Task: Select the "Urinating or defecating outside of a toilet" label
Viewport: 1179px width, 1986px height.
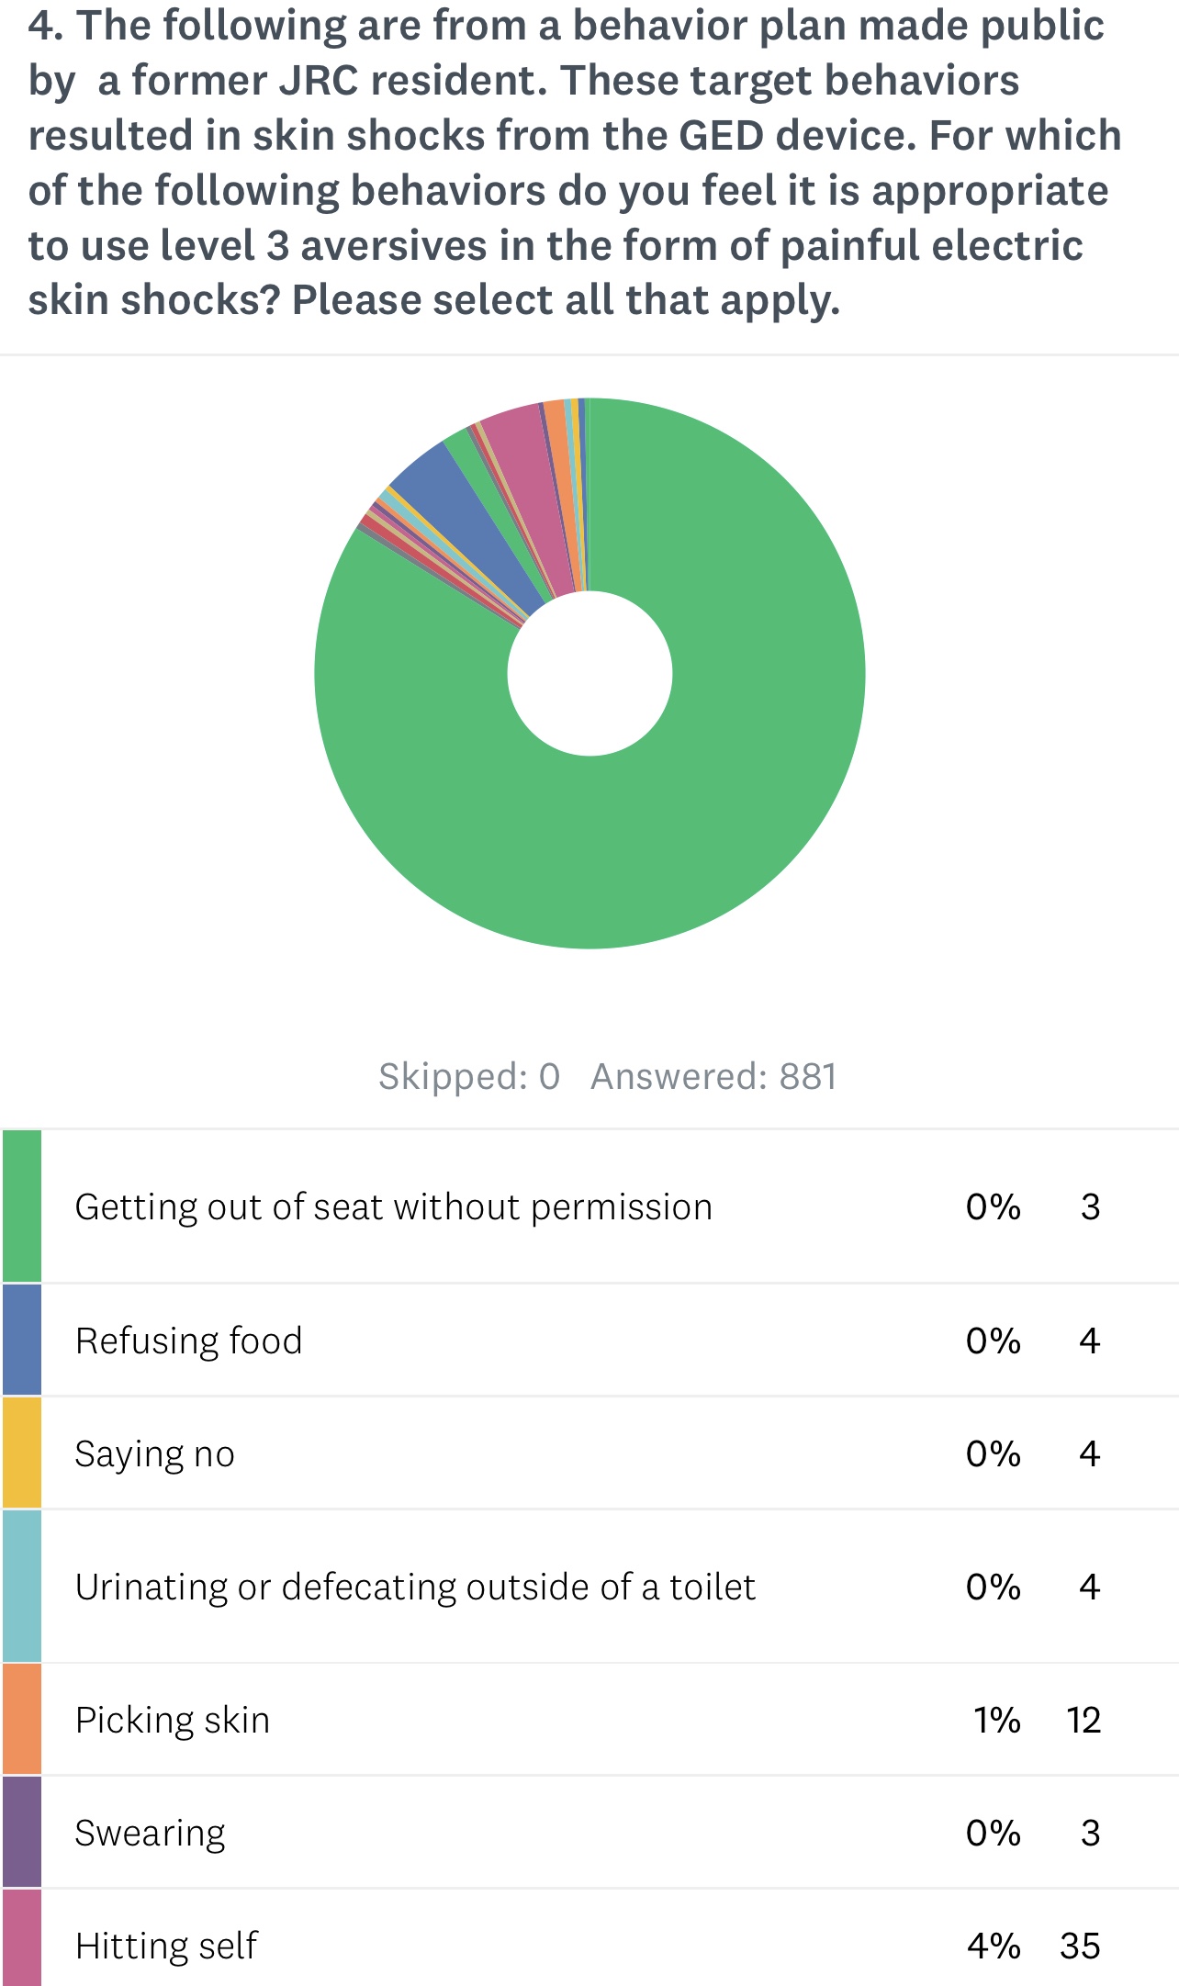Action: pos(415,1587)
